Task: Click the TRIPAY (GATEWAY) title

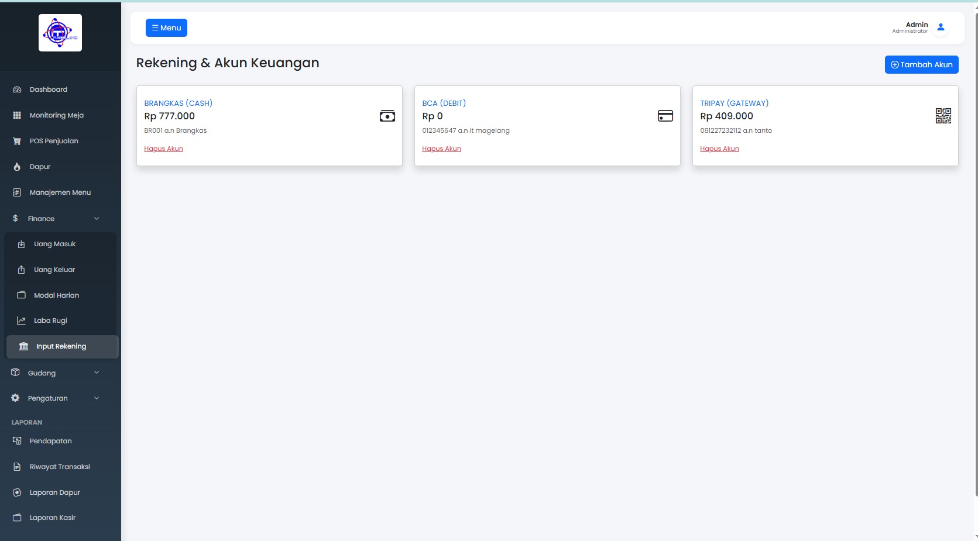Action: point(734,103)
